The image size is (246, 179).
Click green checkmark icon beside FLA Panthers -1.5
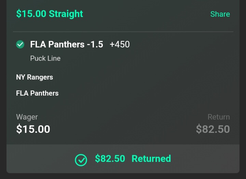point(20,44)
